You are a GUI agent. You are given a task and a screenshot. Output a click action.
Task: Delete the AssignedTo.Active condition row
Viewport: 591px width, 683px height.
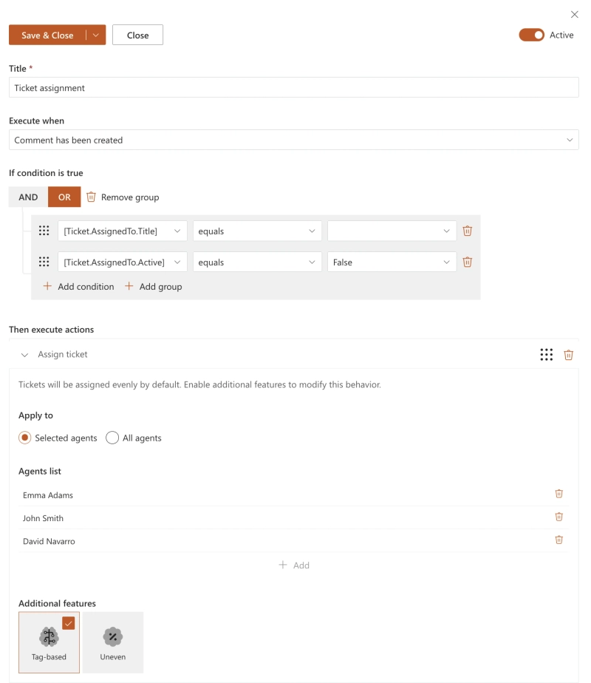point(468,262)
